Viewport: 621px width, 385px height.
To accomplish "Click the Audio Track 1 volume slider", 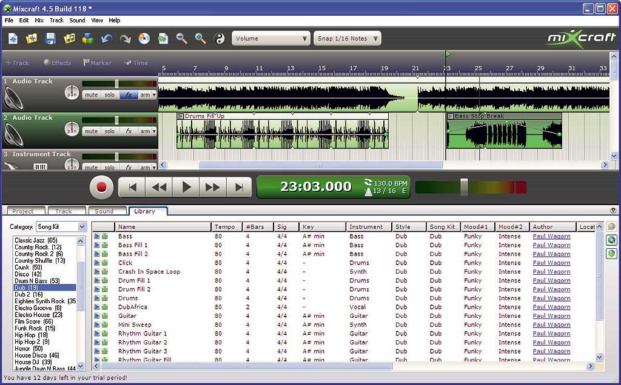I will coord(116,84).
